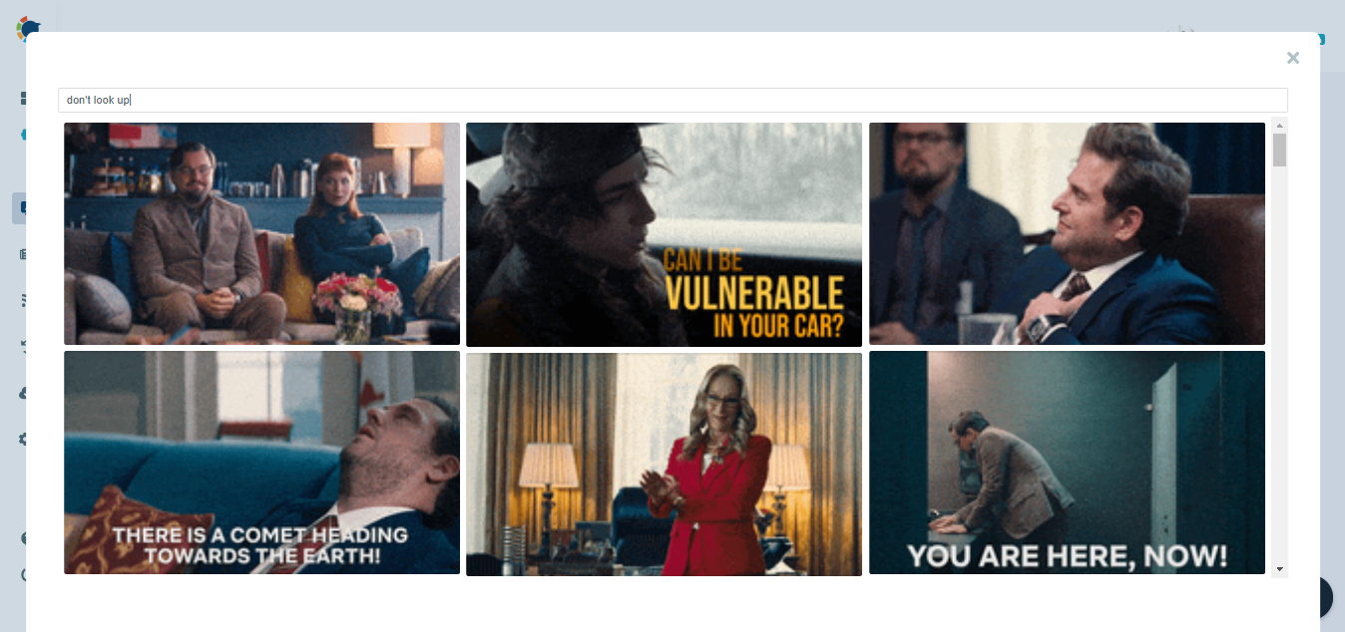Screen dimensions: 1345x632
Task: Click the scrollbar up arrow in GIF results
Action: (x=1280, y=126)
